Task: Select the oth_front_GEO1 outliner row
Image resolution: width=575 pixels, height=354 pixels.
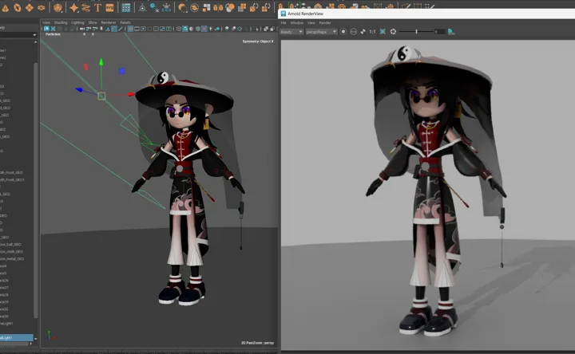Action: 17,179
